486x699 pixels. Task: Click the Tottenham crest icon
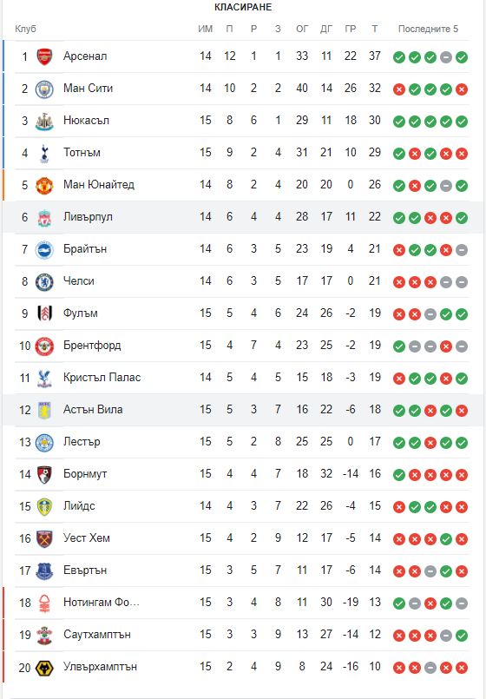44,153
